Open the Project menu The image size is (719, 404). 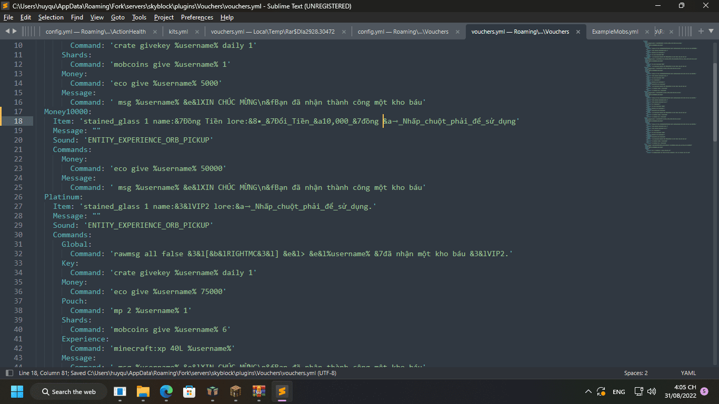click(164, 17)
